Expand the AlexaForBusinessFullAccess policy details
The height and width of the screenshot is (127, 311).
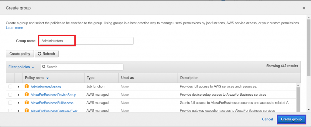coord(19,103)
